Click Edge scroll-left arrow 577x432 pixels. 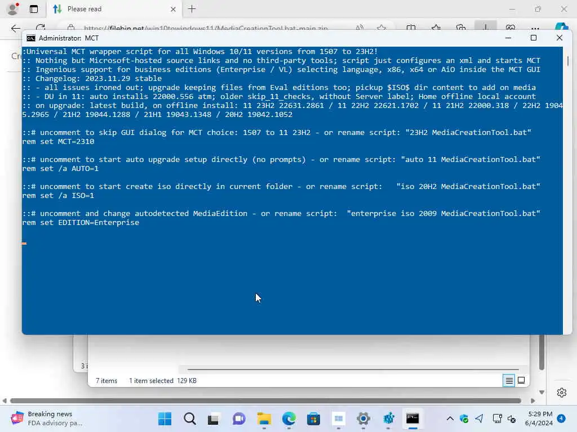[5, 400]
